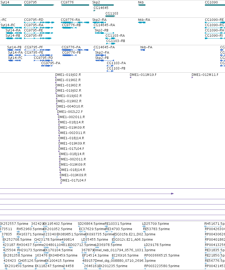Click EST EP14514.3prime
The width and height of the screenshot is (225, 270).
pos(95,255)
